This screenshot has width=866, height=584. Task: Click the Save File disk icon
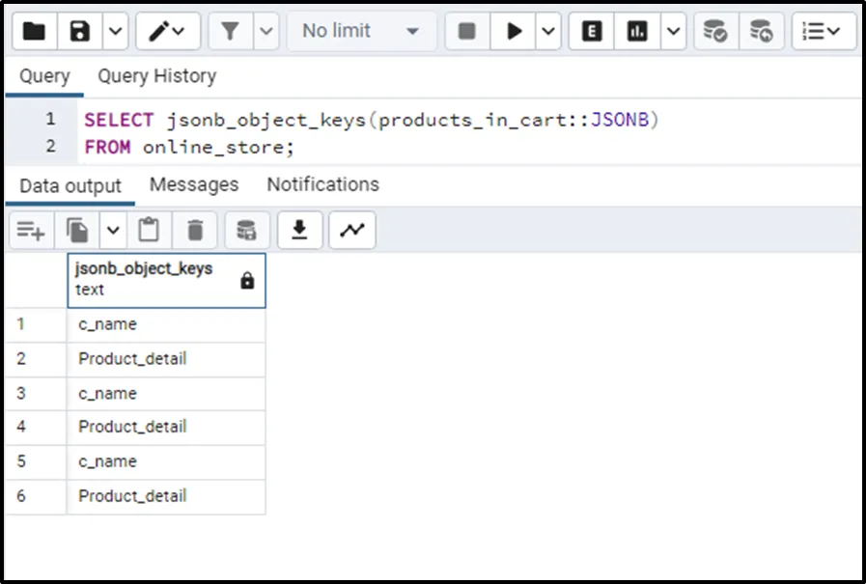pos(80,32)
